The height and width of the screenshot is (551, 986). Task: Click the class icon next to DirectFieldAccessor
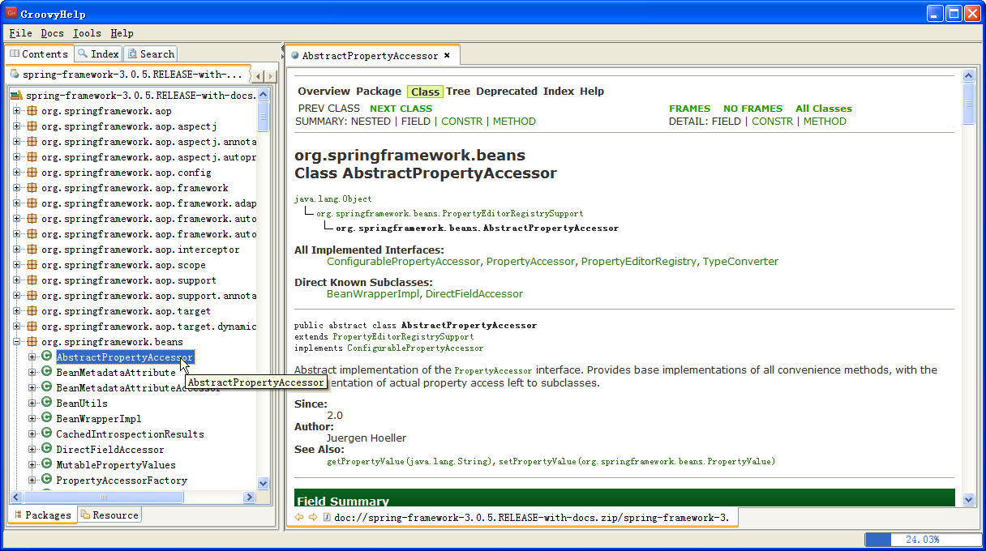click(x=47, y=450)
